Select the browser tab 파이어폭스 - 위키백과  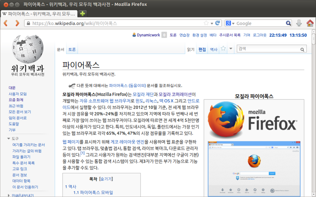tap(39, 14)
